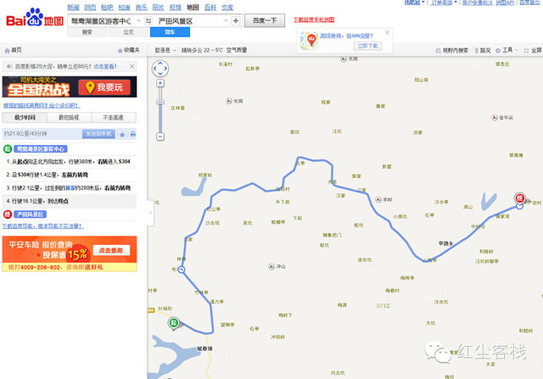
Task: Open the city selector dropdown in map toolbar
Action: pos(165,50)
